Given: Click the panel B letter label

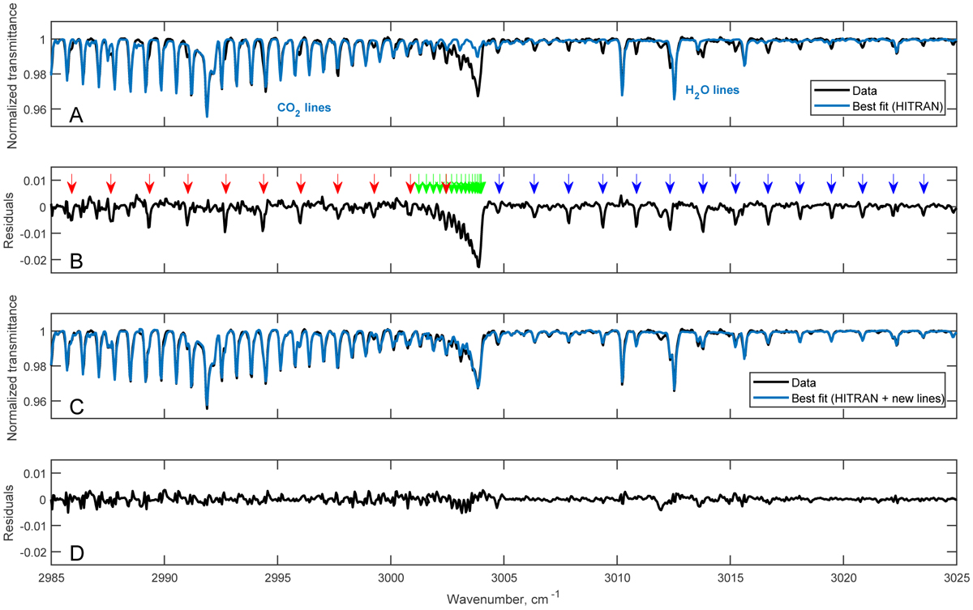Looking at the screenshot, I should coord(75,262).
